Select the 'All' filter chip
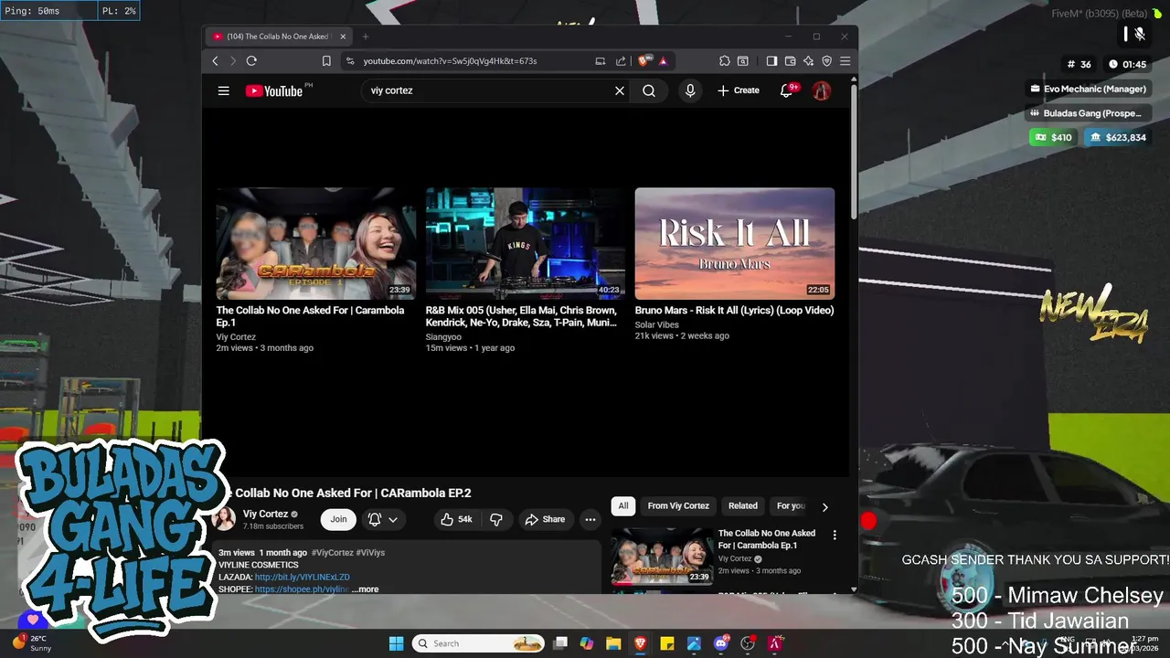The width and height of the screenshot is (1170, 658). [x=623, y=505]
